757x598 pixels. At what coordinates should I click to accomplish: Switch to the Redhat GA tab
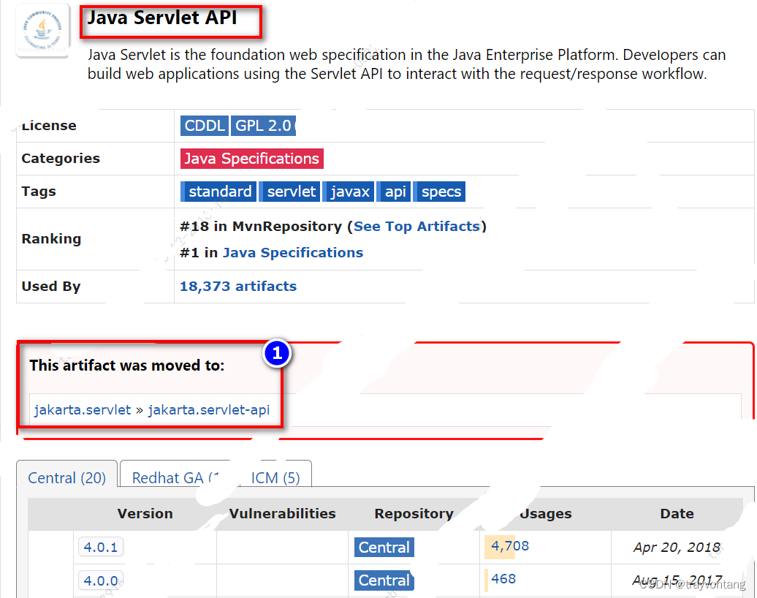click(x=175, y=477)
